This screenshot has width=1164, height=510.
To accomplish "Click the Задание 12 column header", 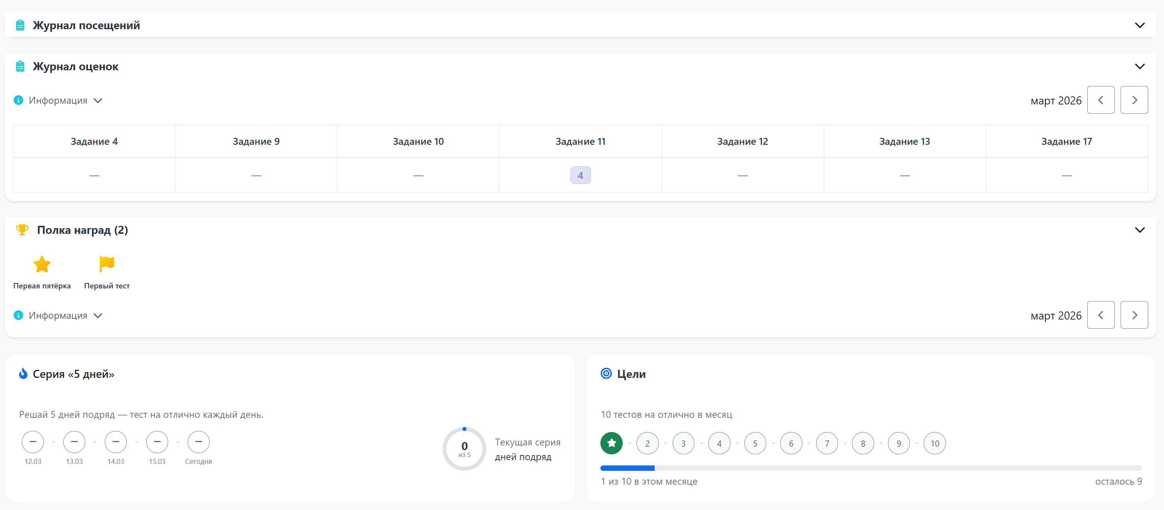I will tap(742, 141).
